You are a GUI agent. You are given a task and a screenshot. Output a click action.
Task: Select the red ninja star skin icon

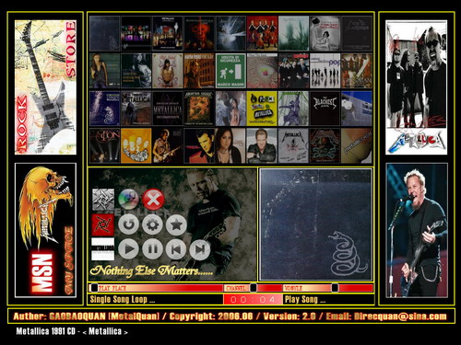pyautogui.click(x=103, y=224)
